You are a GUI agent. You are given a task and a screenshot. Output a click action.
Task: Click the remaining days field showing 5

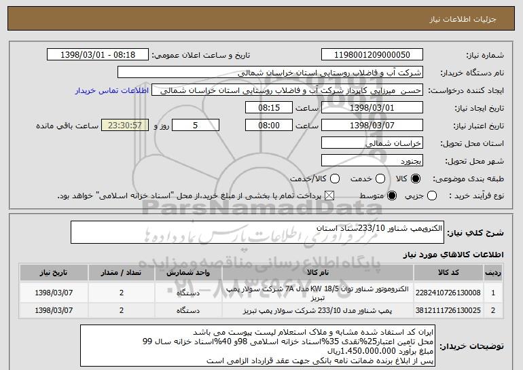pos(196,126)
